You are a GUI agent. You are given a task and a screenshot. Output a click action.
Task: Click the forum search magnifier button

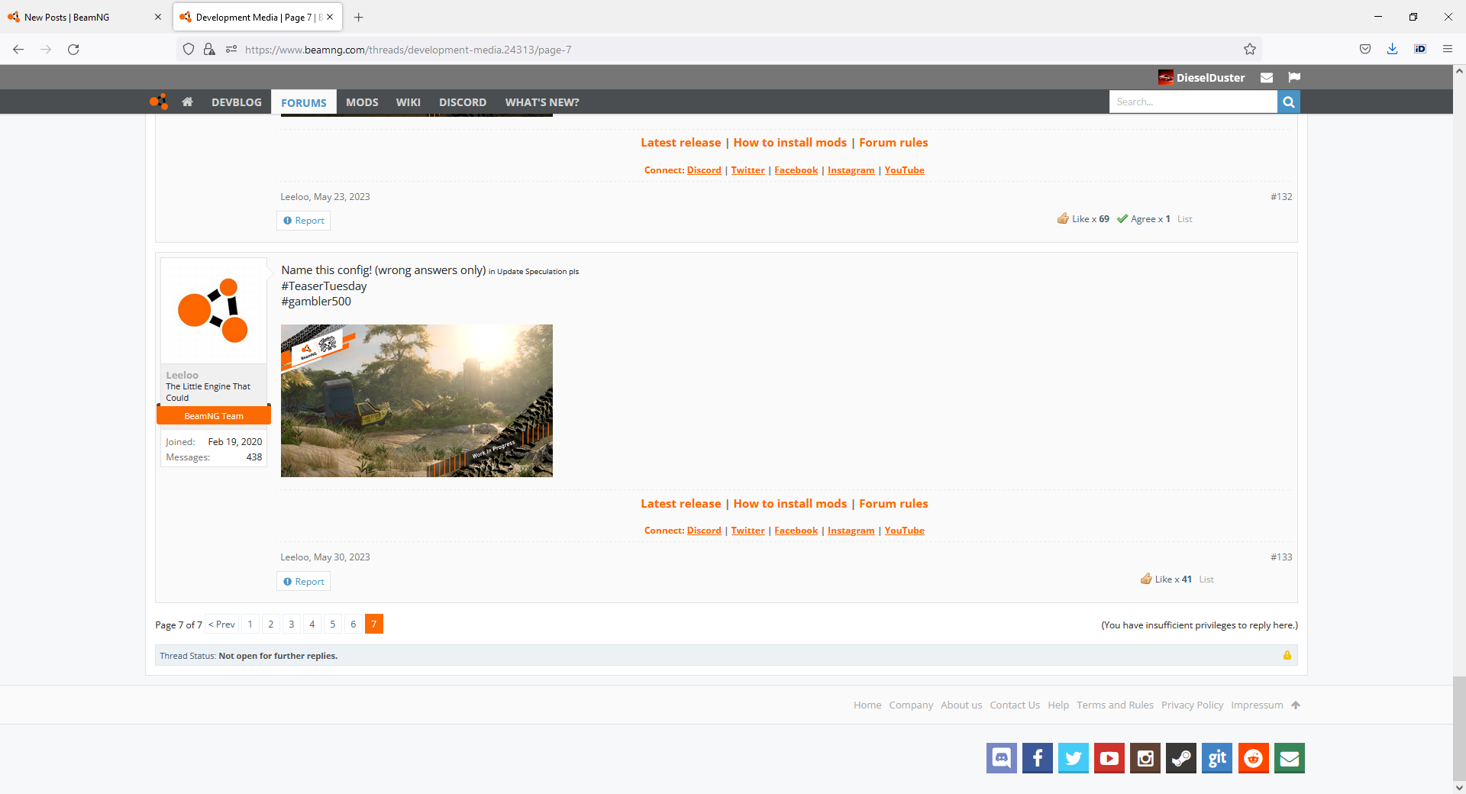(1288, 102)
